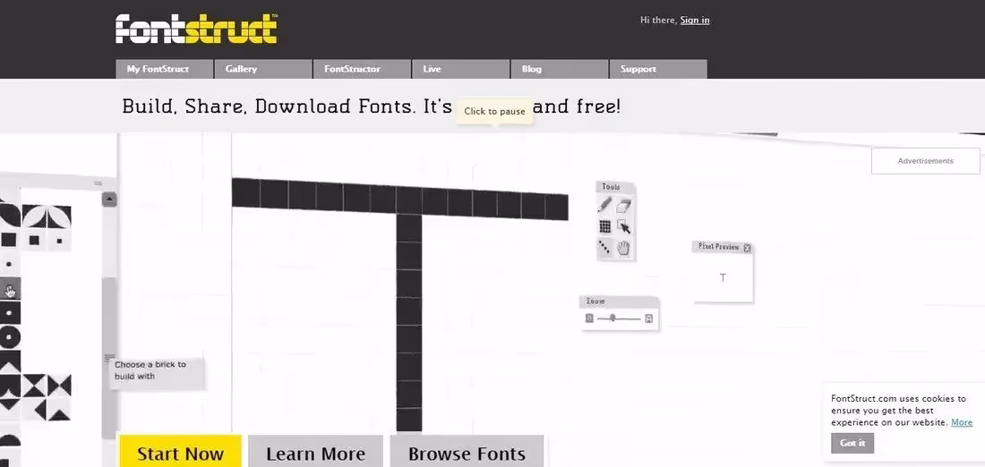Select the Eraser tool in Tools panel
This screenshot has height=467, width=985.
point(624,206)
